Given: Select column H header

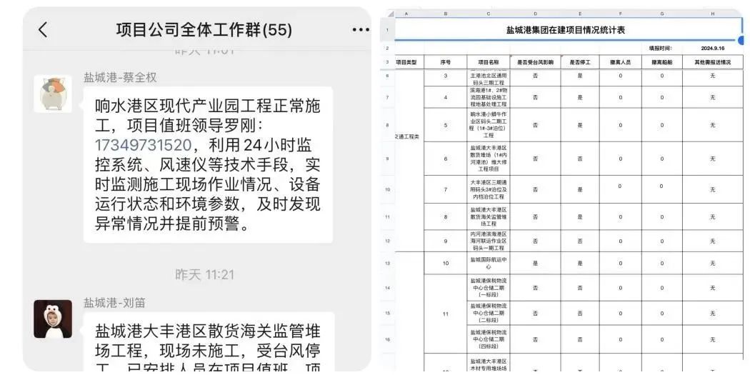Looking at the screenshot, I should point(712,13).
